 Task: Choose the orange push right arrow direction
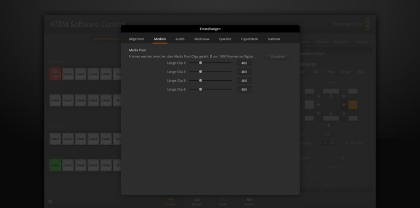click(x=343, y=105)
